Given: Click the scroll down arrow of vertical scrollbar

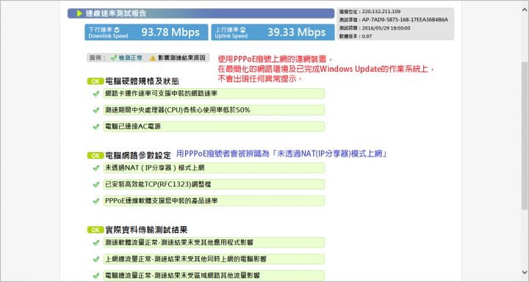Looking at the screenshot, I should click(x=525, y=272).
